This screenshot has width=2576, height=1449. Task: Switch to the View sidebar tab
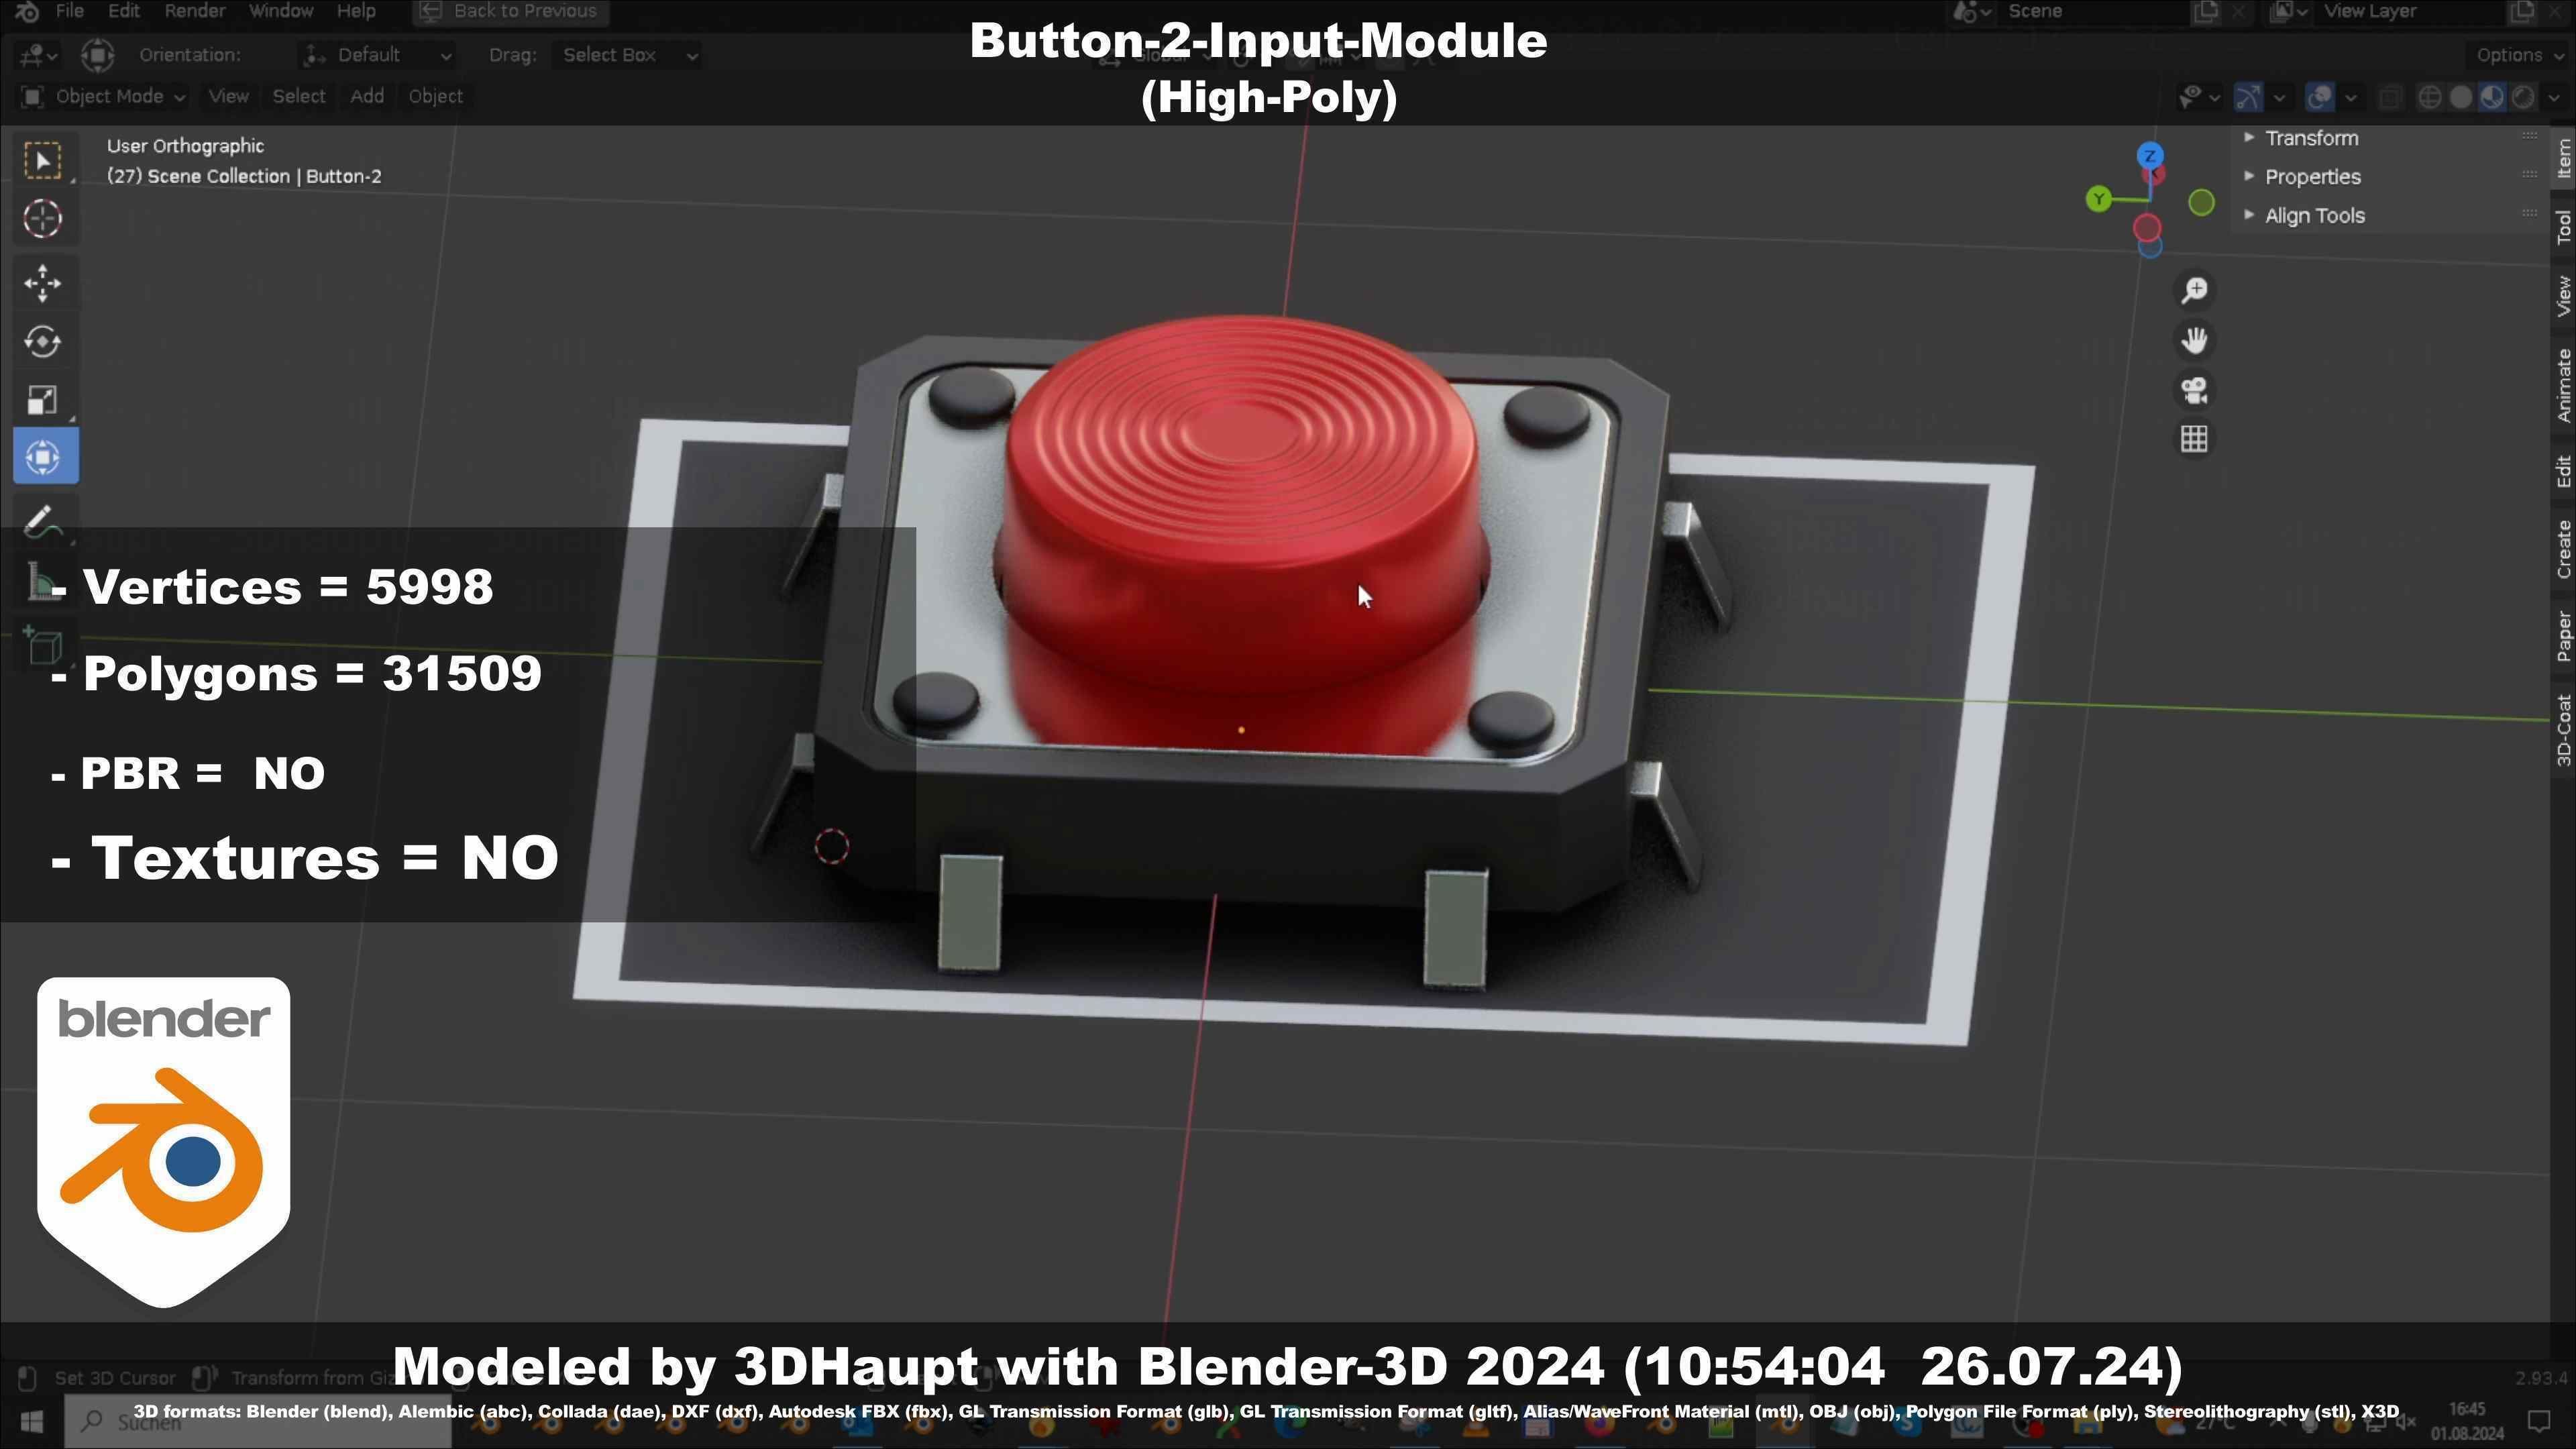[2563, 297]
